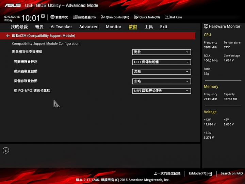Open Quick Note(F9)

click(147, 17)
